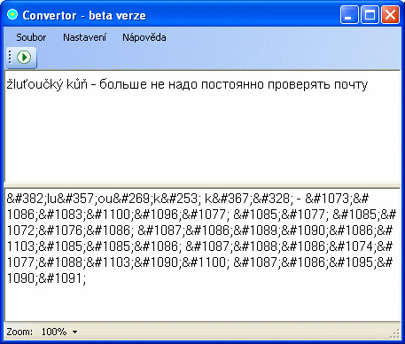
Task: Click the toolbar drag handle dots
Action: [x=10, y=57]
